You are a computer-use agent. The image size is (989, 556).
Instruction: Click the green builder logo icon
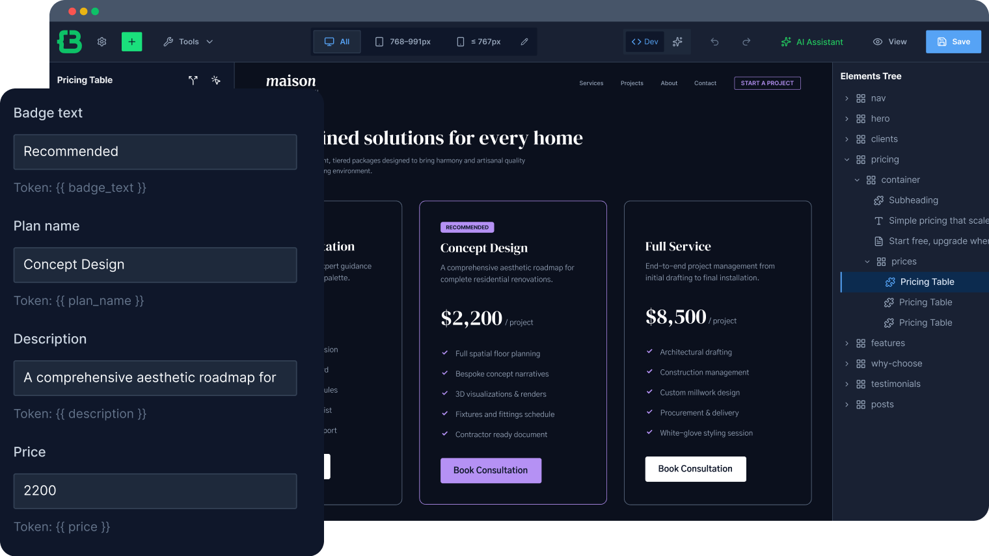click(70, 42)
